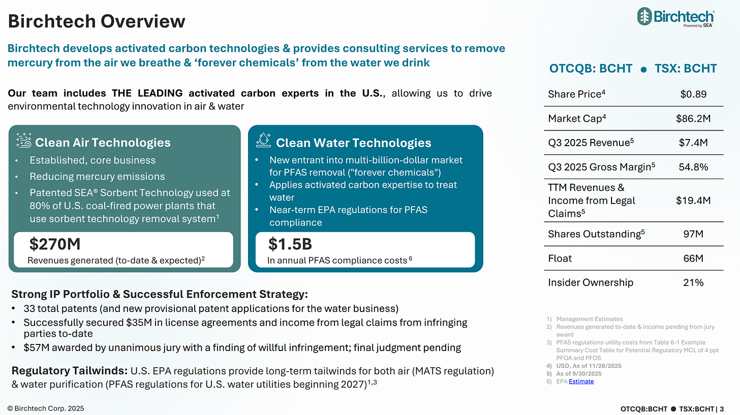Viewport: 740px width, 415px height.
Task: Click the Clean Water Technologies droplet icon
Action: 263,141
